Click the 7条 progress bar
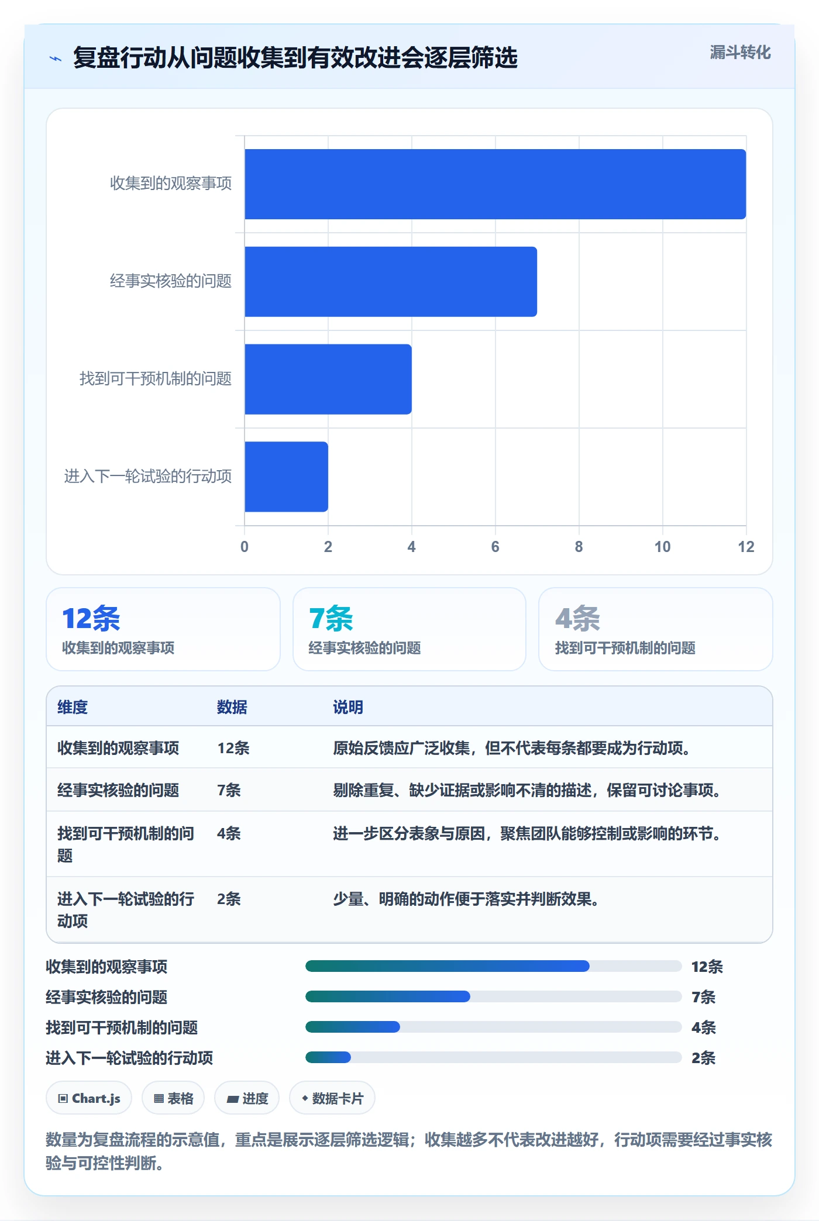 (494, 996)
